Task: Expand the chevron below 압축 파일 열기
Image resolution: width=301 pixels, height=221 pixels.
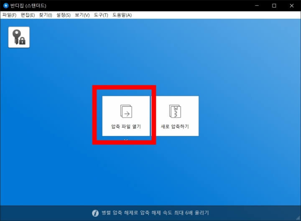Action: pos(126,140)
